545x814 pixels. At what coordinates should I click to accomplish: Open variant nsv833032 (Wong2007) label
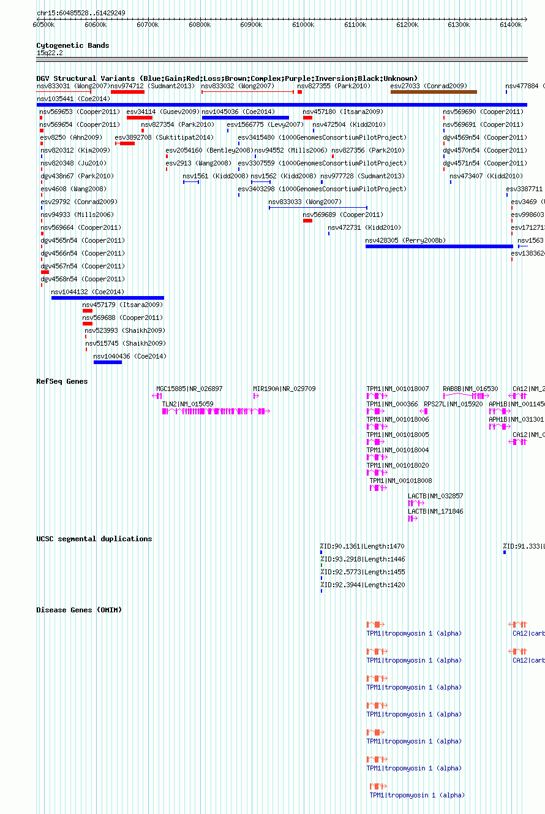[238, 86]
